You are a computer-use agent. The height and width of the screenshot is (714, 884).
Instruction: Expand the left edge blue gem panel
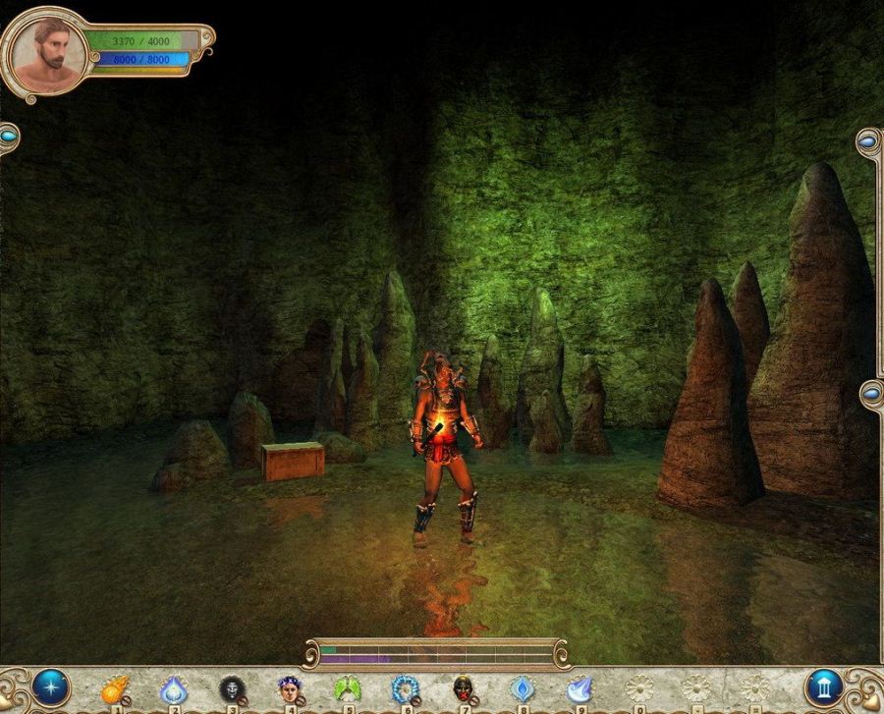coord(8,138)
